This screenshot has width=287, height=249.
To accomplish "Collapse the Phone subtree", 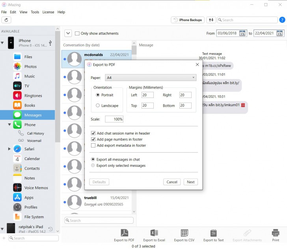I will 9,125.
